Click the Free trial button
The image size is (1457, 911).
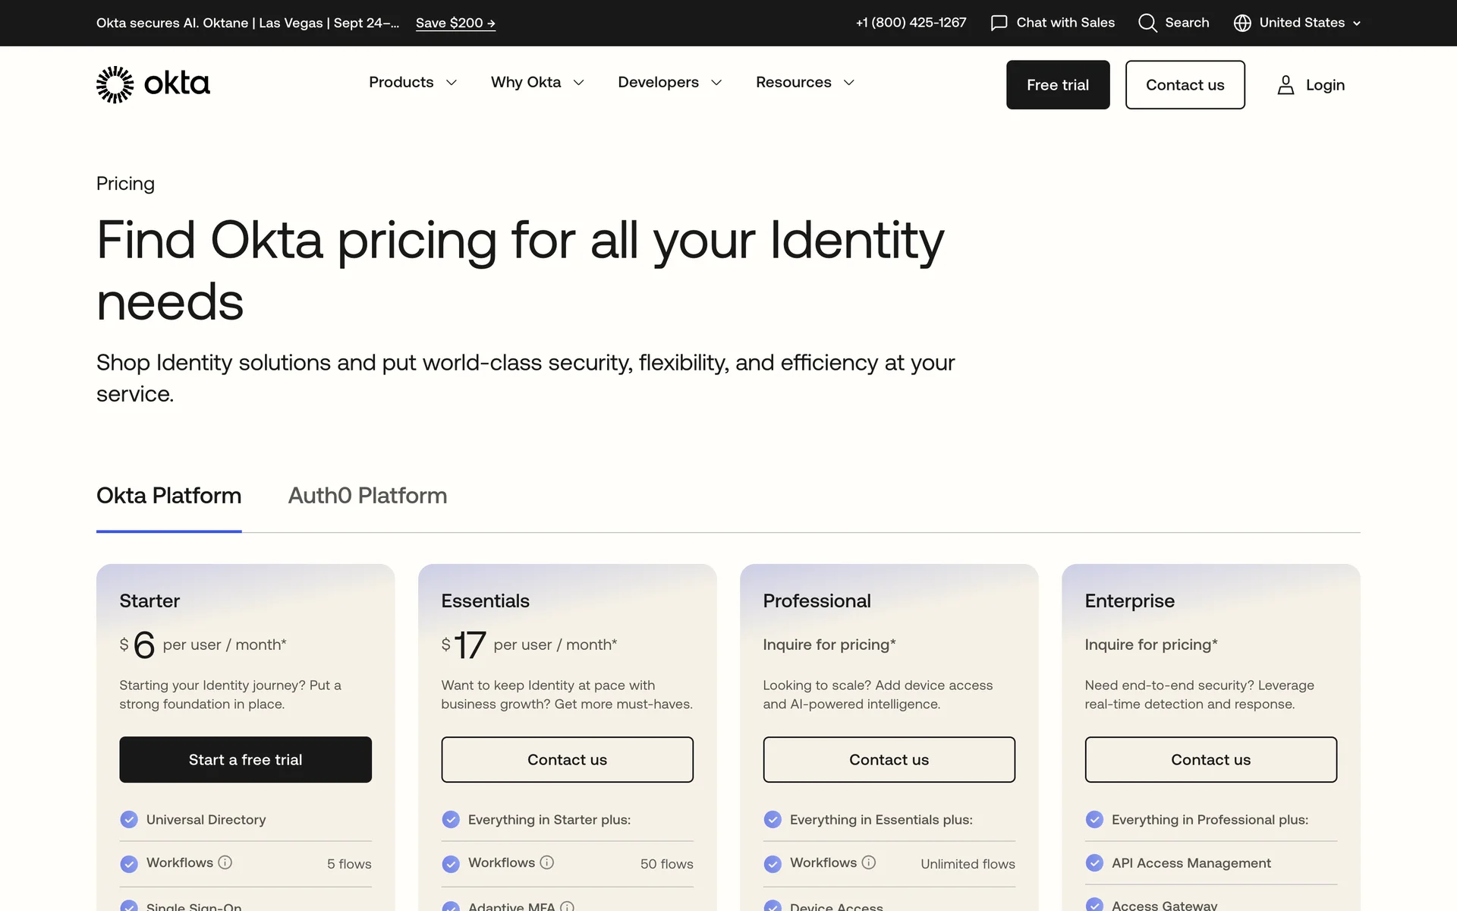click(x=1057, y=85)
